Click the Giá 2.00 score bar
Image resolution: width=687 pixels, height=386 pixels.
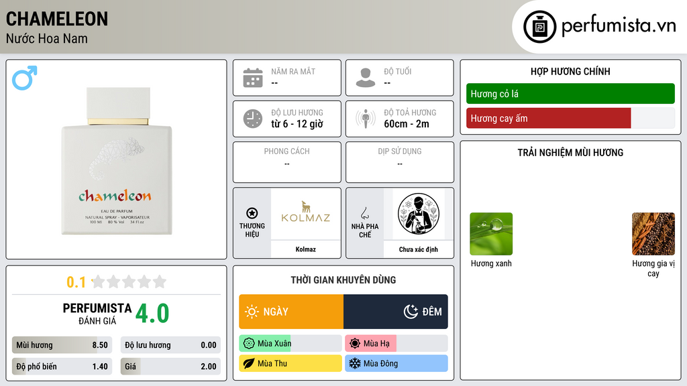coord(170,367)
